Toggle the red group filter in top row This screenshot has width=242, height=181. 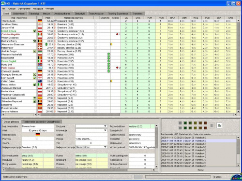[205, 123]
